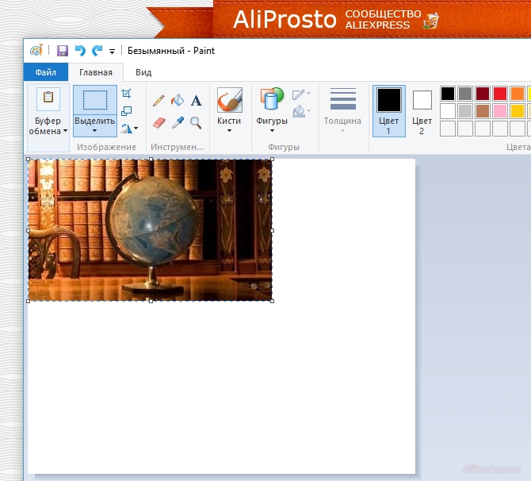Select the Text tool

coord(197,101)
